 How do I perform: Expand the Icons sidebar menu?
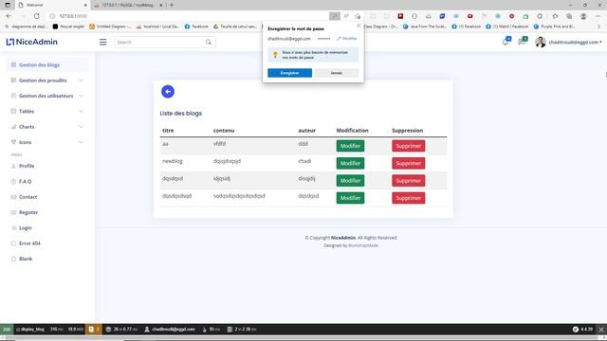click(47, 142)
